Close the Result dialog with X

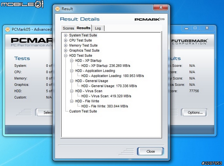[x=161, y=7]
